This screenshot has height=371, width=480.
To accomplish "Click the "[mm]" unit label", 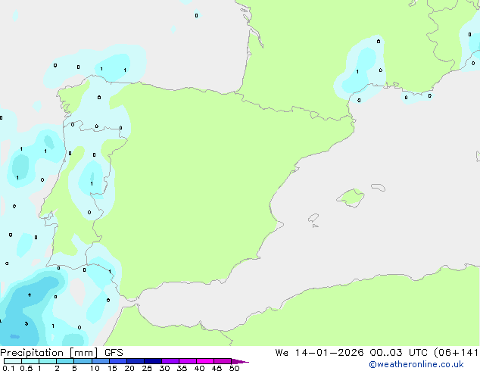I will (83, 353).
